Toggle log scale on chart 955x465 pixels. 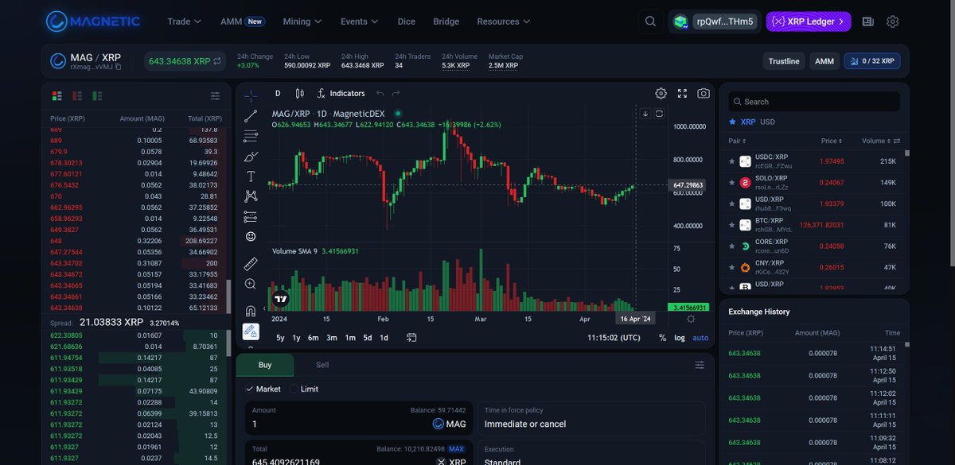point(679,338)
